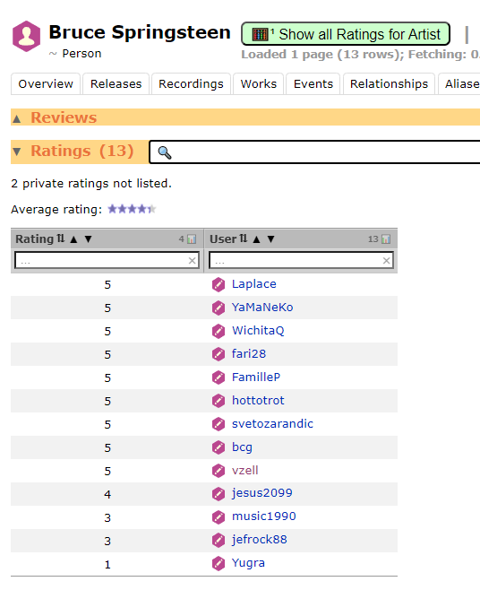480x590 pixels.
Task: Sort the User column descending
Action: tap(270, 239)
